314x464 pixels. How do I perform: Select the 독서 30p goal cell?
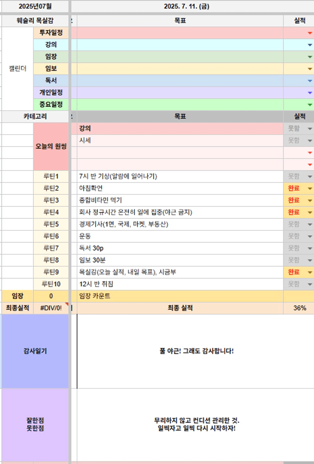coord(180,248)
